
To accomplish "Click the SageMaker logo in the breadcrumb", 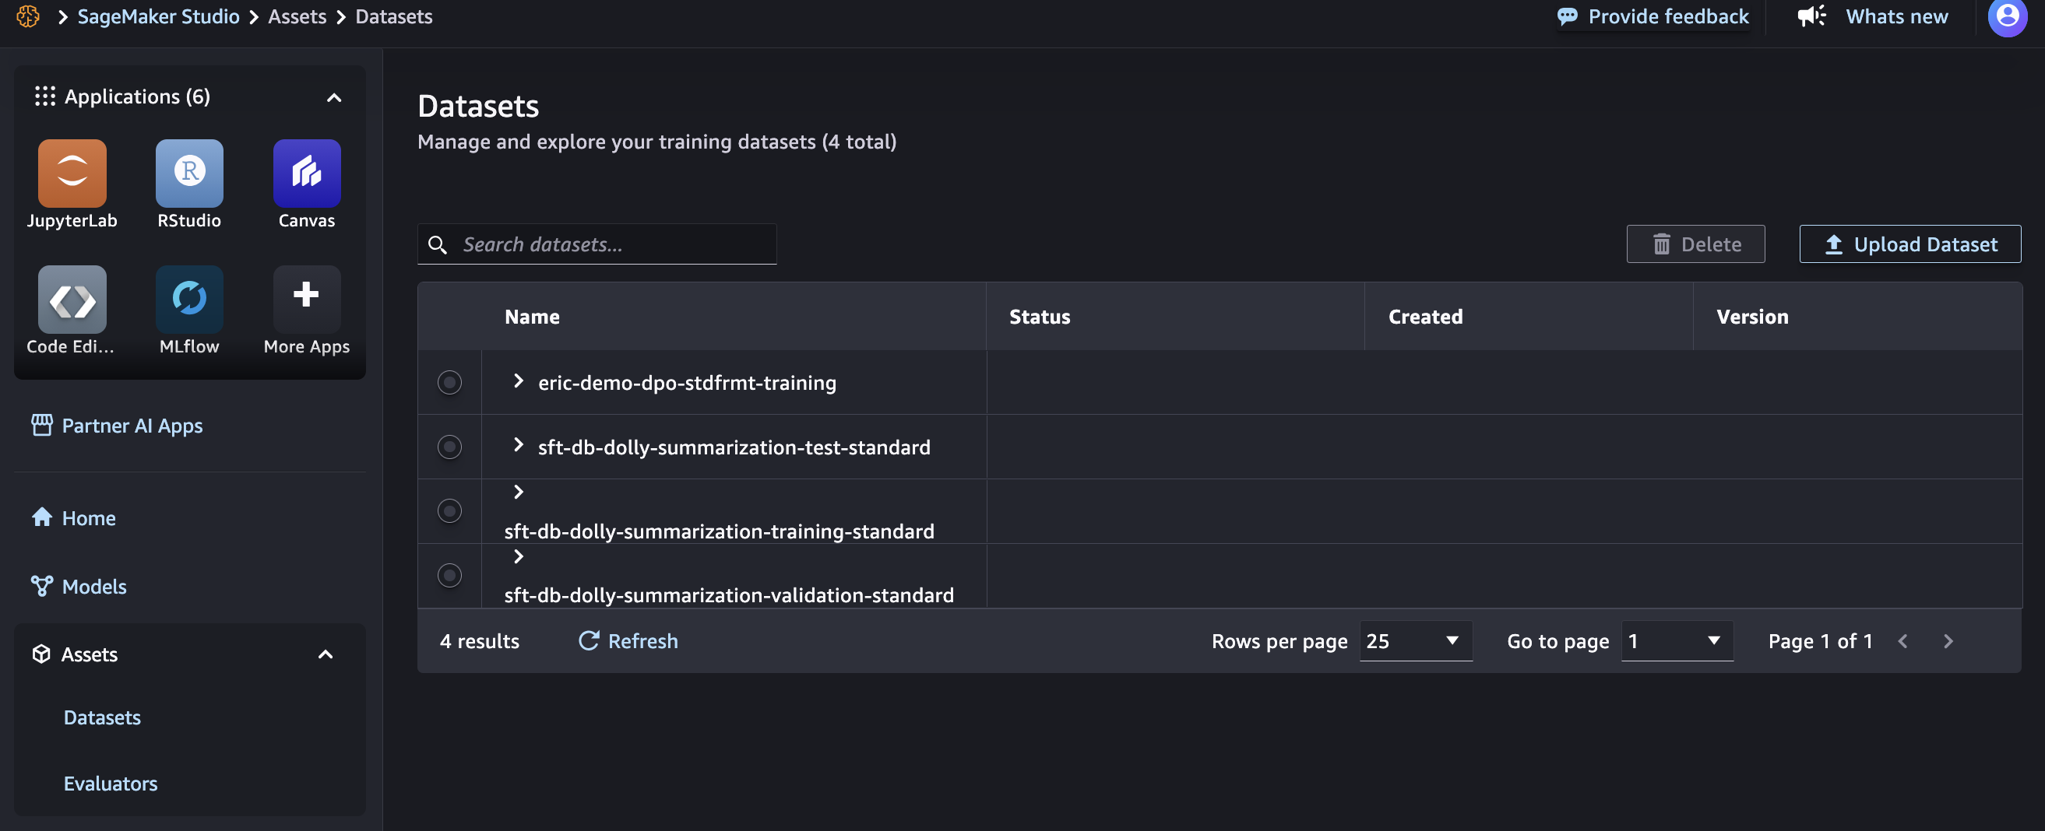I will point(28,16).
